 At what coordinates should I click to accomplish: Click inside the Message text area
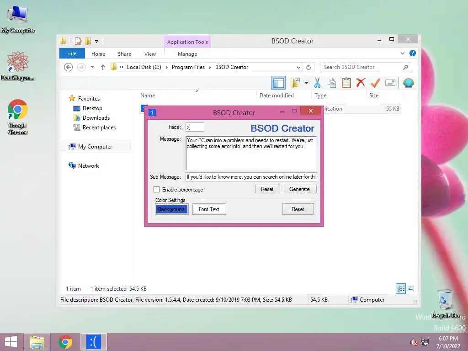(x=251, y=153)
